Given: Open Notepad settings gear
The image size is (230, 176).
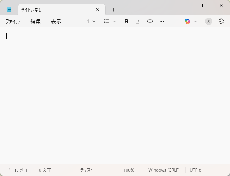Looking at the screenshot, I should tap(221, 21).
